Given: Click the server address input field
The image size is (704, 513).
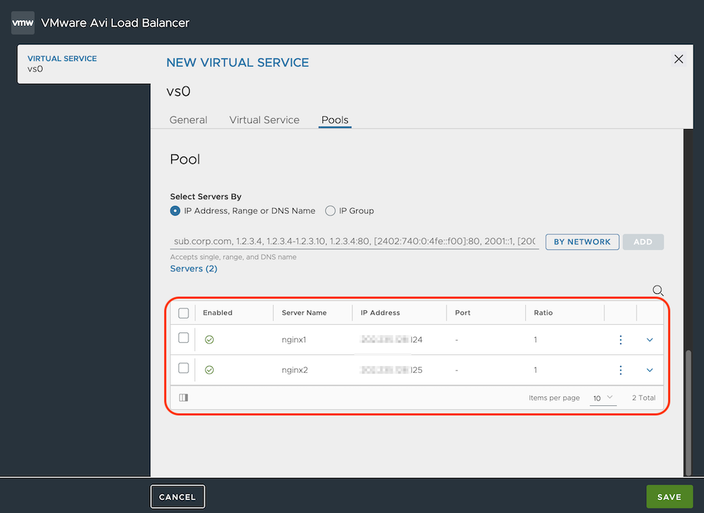Looking at the screenshot, I should click(x=354, y=241).
